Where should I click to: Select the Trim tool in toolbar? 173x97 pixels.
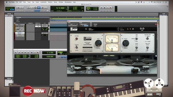pos(32,8)
